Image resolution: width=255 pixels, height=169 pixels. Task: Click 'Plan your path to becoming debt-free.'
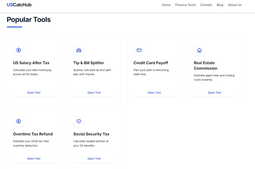(151, 72)
